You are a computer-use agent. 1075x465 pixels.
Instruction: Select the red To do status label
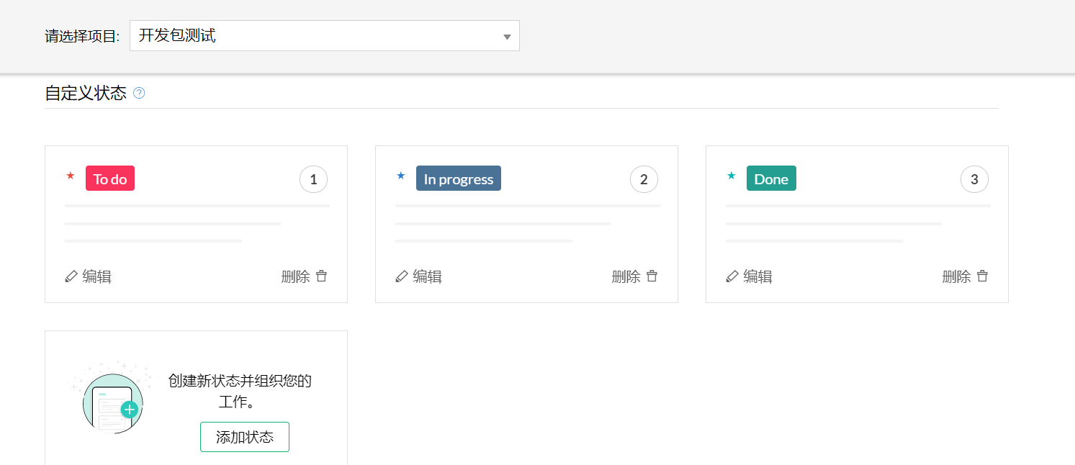coord(110,179)
